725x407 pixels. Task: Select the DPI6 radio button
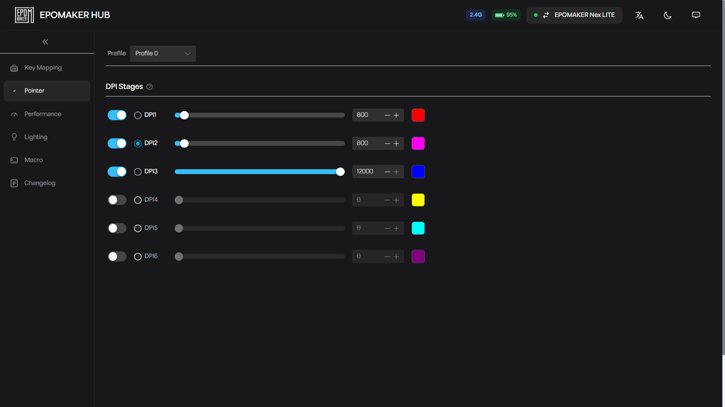(138, 256)
